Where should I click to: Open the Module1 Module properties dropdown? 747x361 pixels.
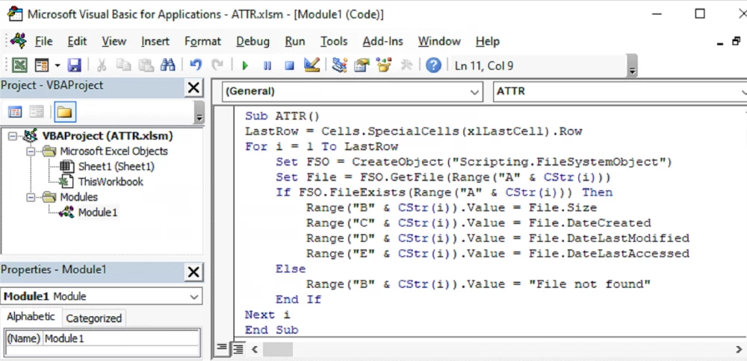click(x=194, y=297)
